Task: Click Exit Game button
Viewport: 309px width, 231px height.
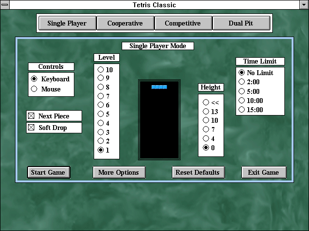Action: point(264,172)
